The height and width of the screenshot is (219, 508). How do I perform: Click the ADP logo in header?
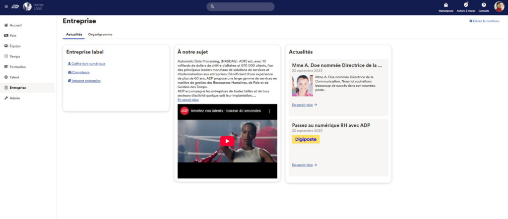[x=15, y=7]
